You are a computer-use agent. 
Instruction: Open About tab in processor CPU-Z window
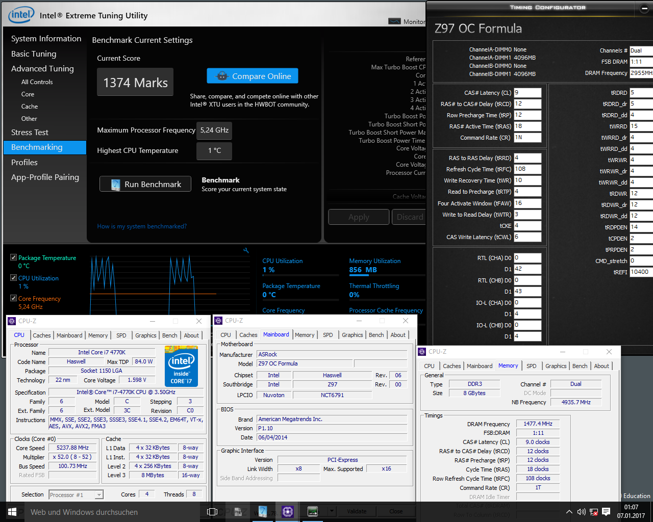191,335
